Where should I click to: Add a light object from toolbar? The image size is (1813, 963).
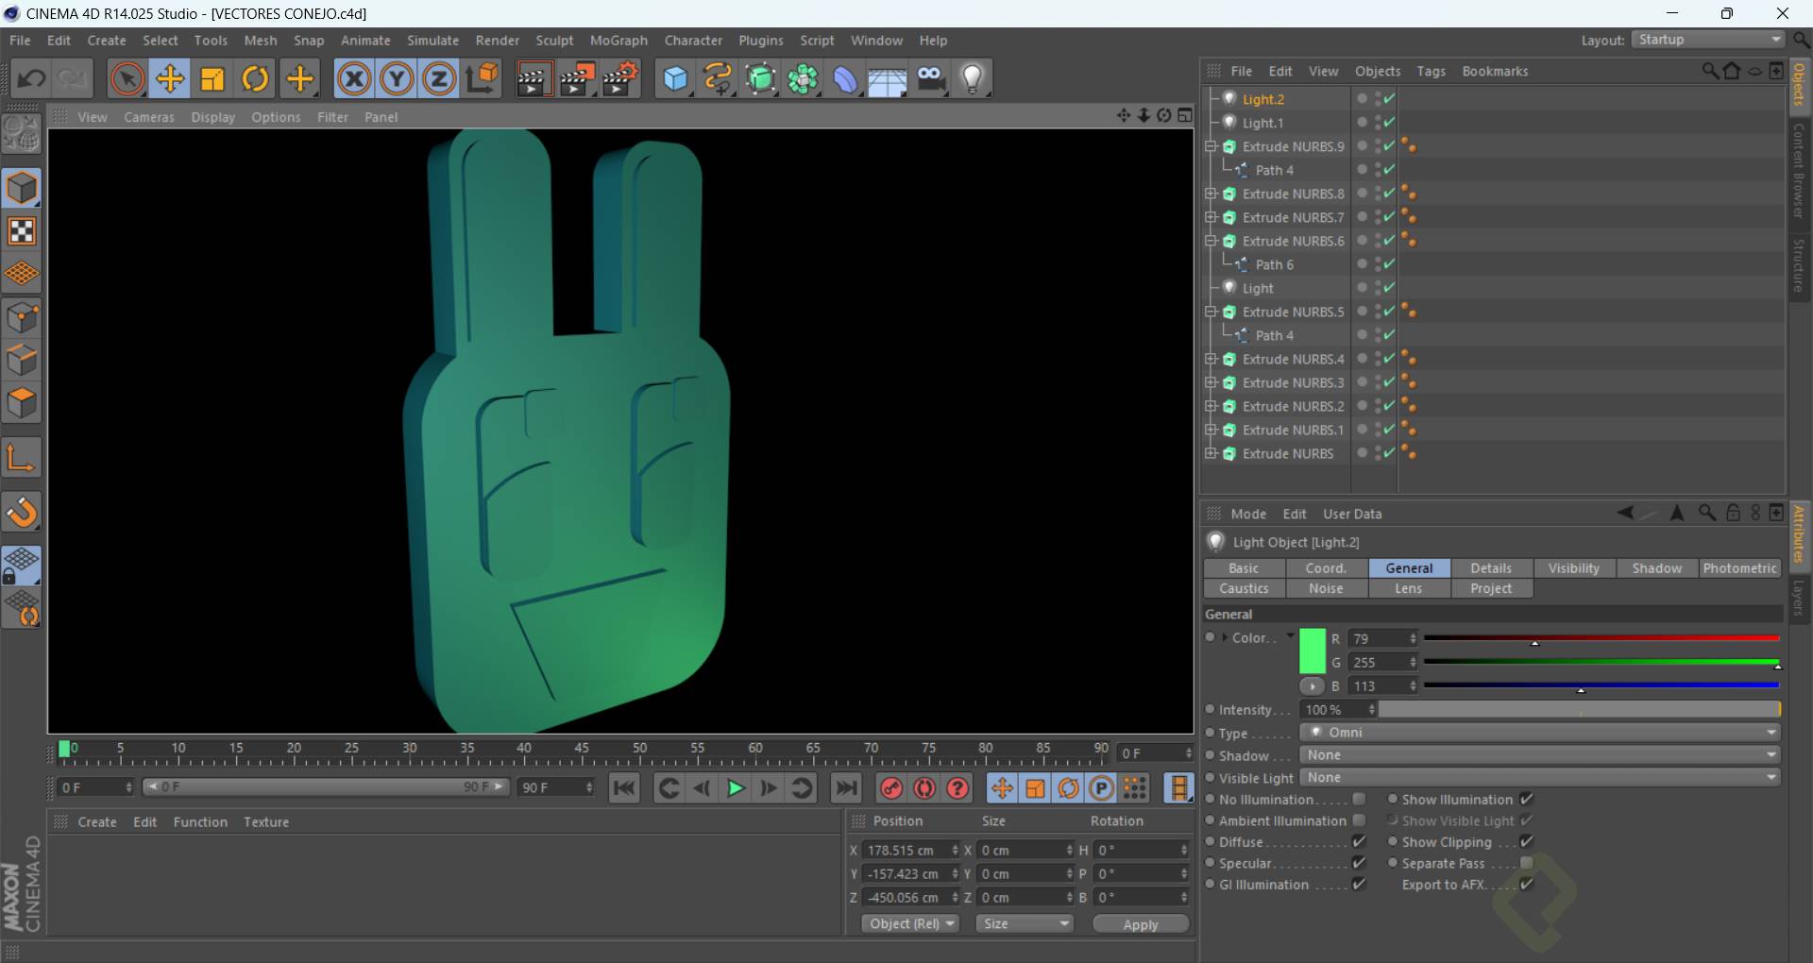coord(973,78)
